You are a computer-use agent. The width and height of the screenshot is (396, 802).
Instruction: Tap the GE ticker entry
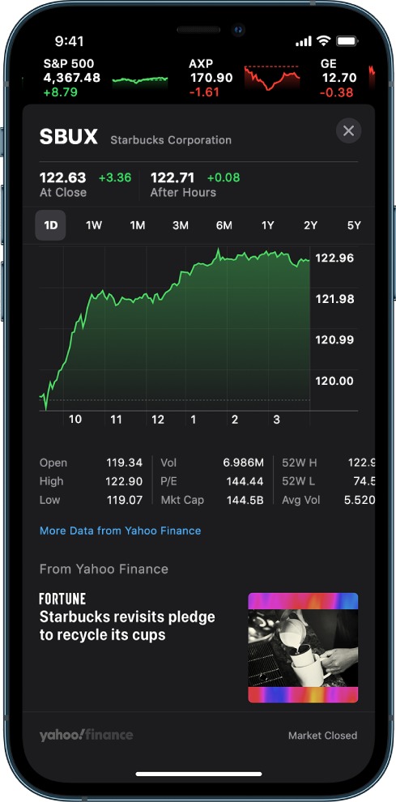pos(338,79)
